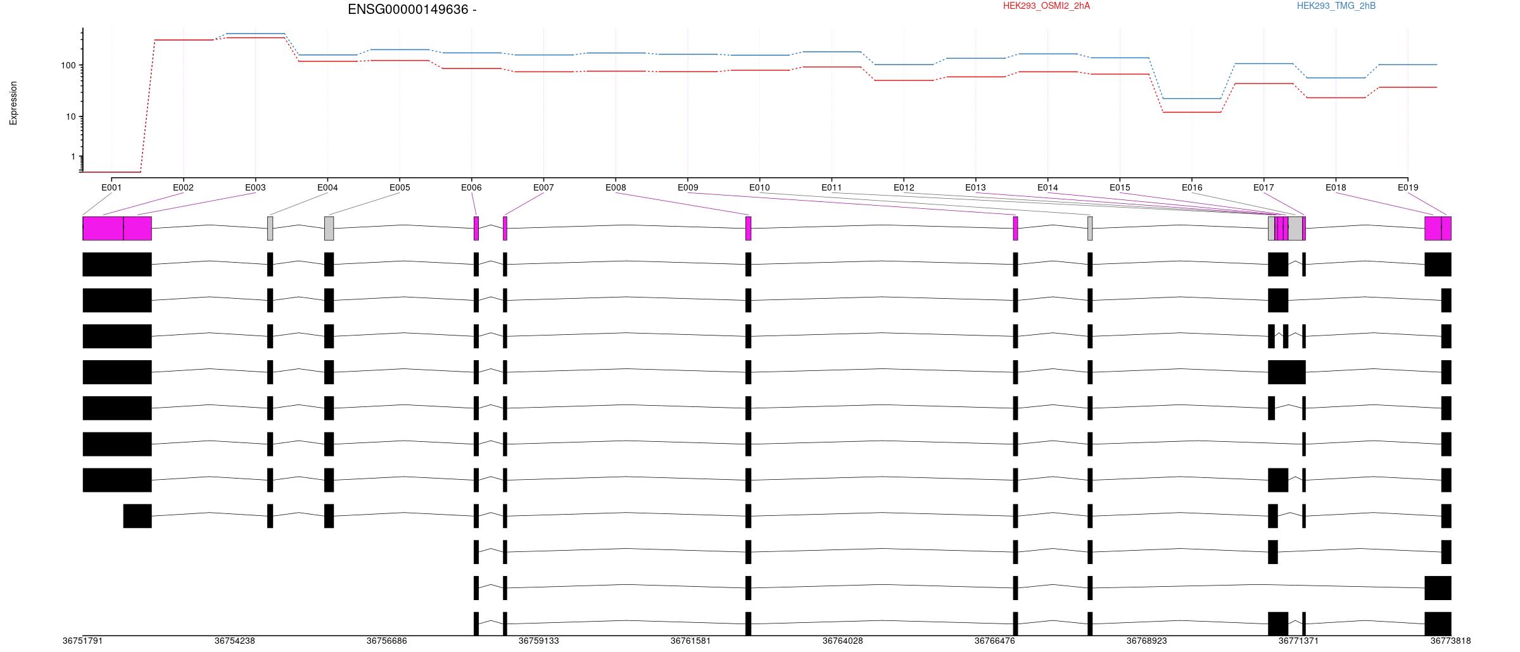Click exon label E008
The height and width of the screenshot is (652, 1520).
point(616,187)
